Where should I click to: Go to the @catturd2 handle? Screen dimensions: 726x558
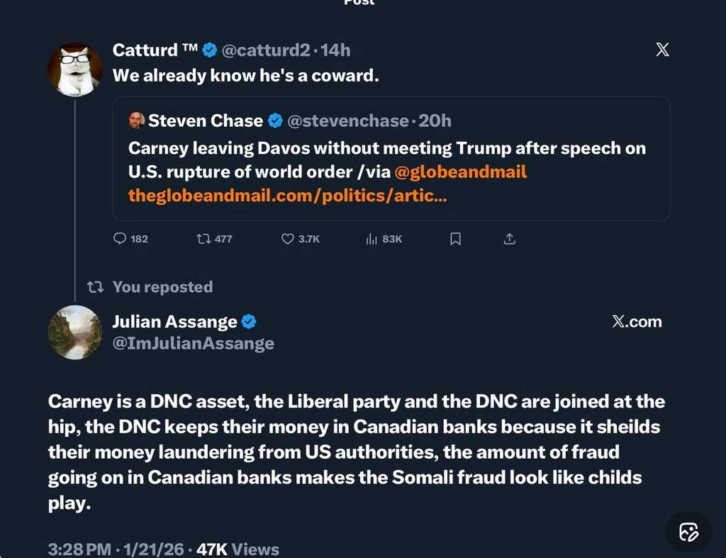pyautogui.click(x=268, y=50)
